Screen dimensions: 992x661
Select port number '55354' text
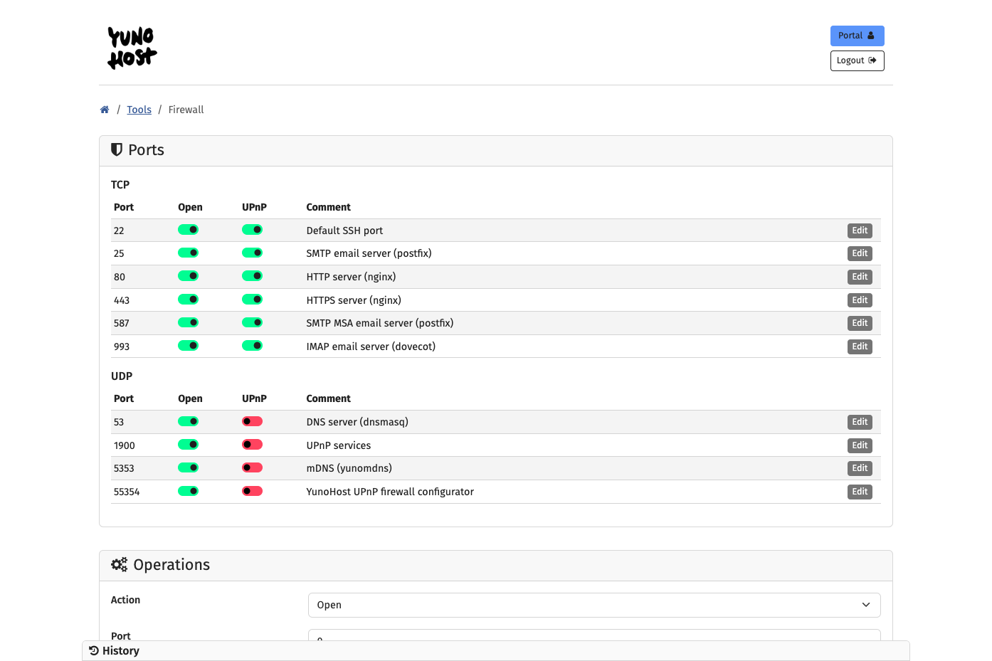[x=127, y=492]
